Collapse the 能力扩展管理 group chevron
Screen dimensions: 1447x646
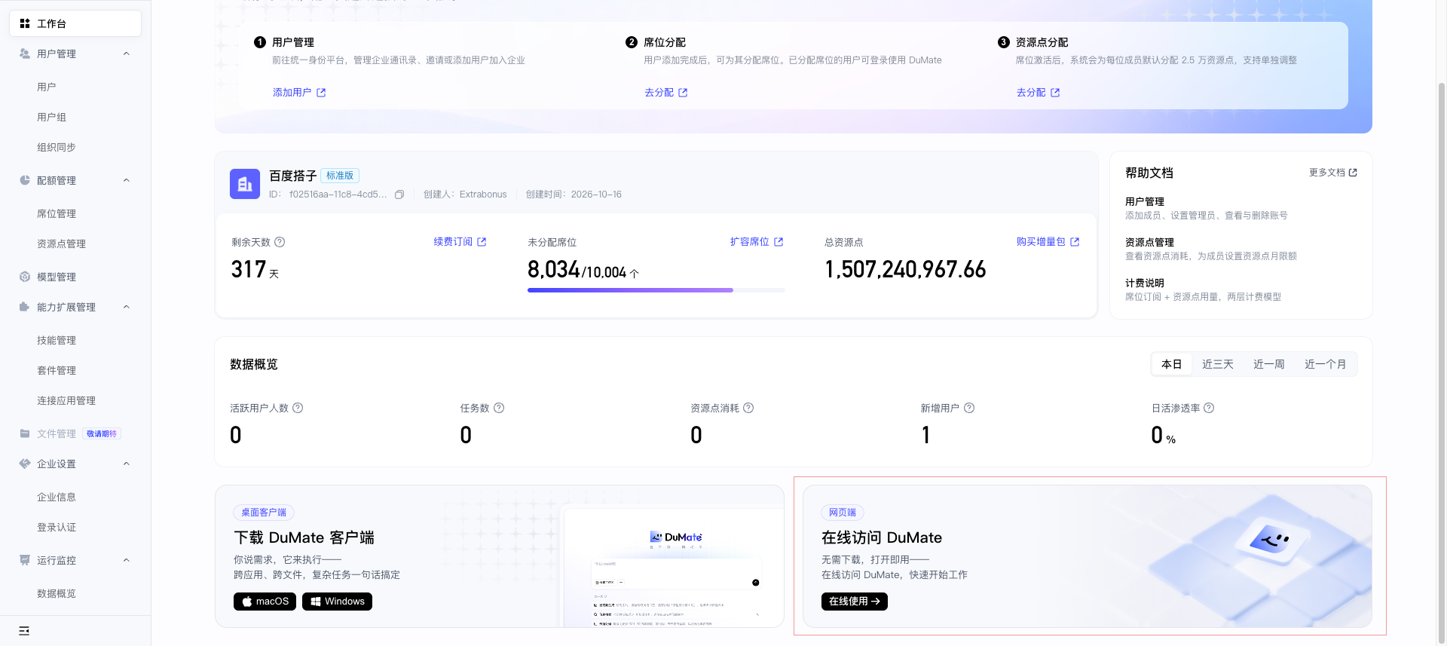[x=127, y=307]
